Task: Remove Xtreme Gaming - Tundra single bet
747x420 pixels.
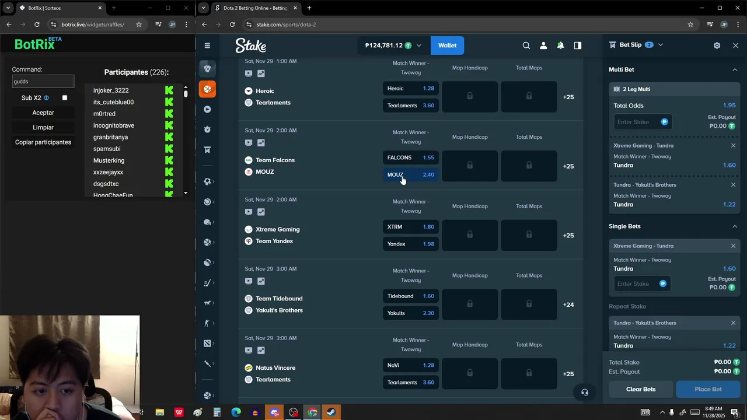Action: pos(734,246)
